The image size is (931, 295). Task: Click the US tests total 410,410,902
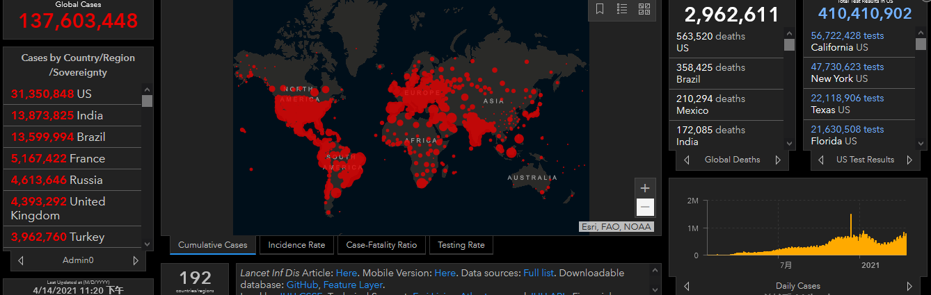tap(864, 14)
